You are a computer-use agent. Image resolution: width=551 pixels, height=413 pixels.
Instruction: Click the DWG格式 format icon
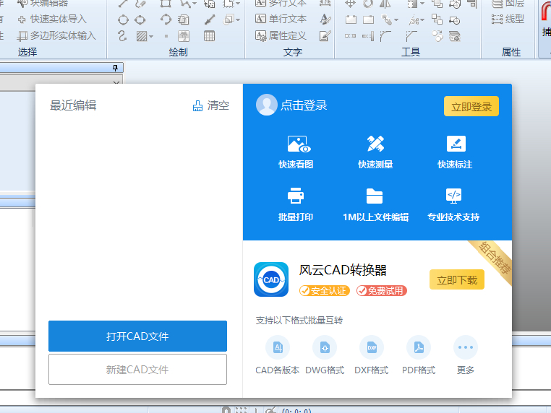[325, 347]
